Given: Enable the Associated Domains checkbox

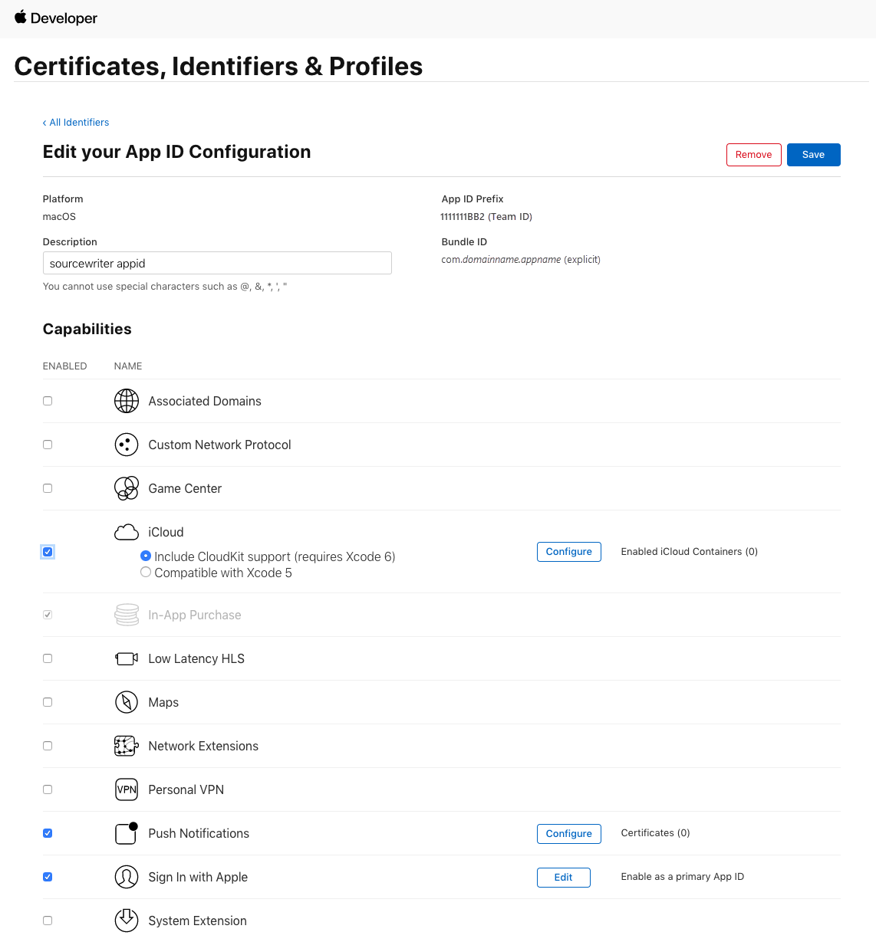Looking at the screenshot, I should pos(48,401).
